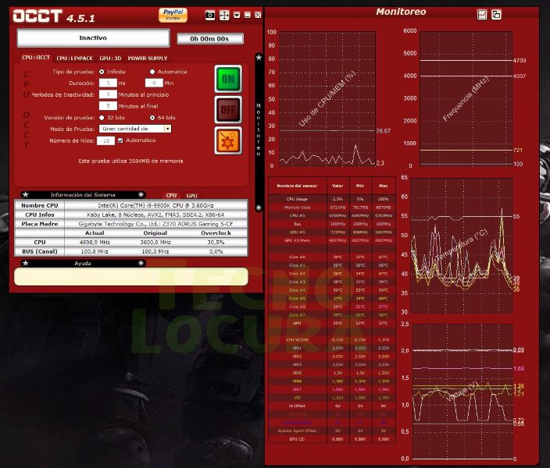Stop the test with the OFF button

click(x=228, y=110)
